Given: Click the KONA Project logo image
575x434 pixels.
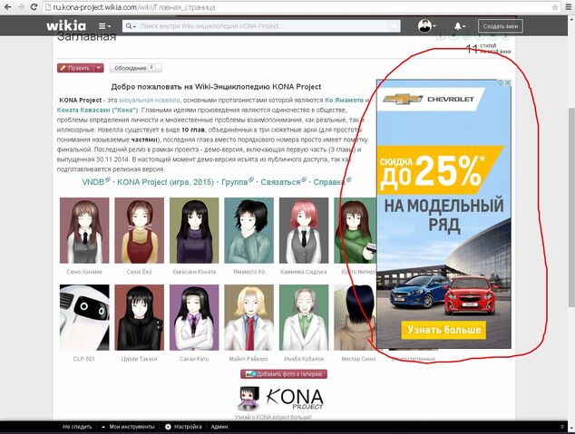Looking at the screenshot, I should click(294, 399).
